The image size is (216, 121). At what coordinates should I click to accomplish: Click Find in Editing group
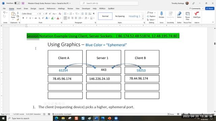(150, 13)
